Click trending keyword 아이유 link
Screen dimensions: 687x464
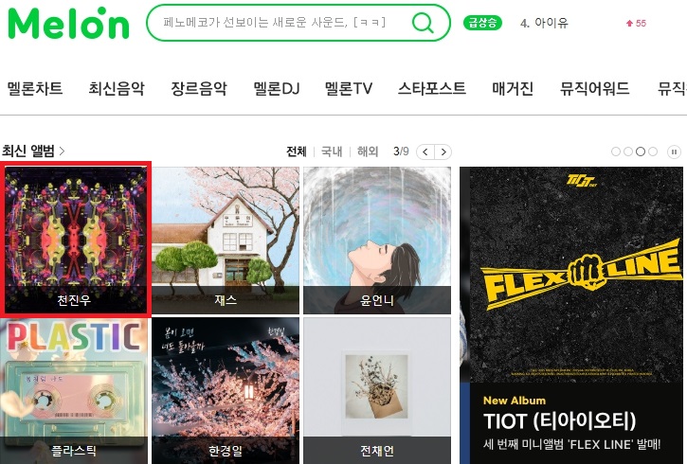(x=551, y=23)
